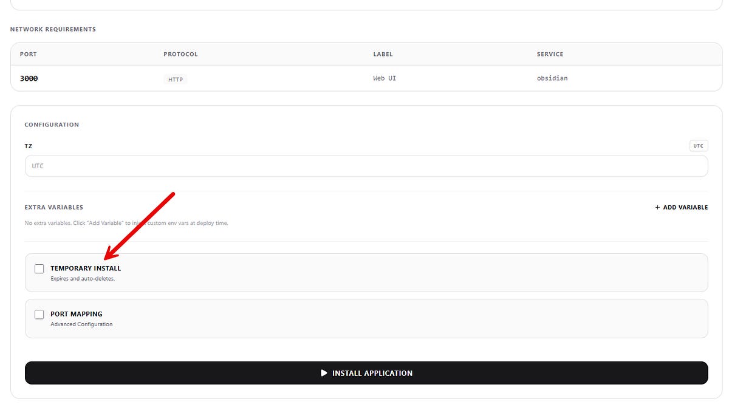This screenshot has width=729, height=410.
Task: Click the Temporary Install title text
Action: coord(86,268)
